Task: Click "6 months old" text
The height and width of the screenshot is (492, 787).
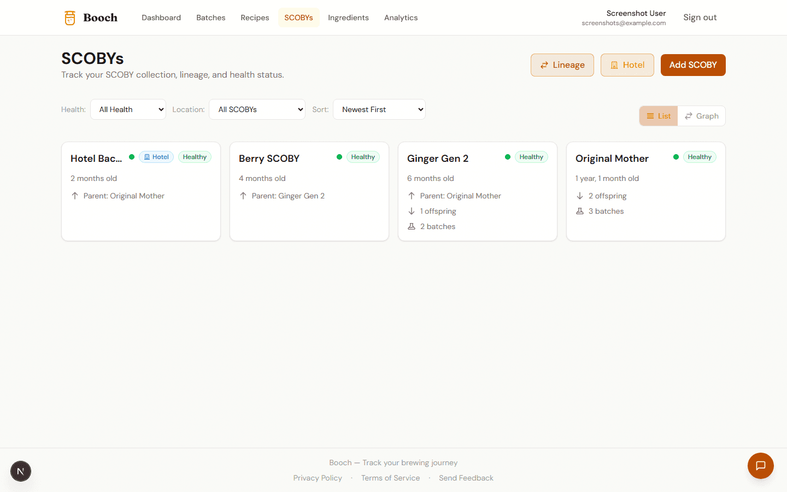Action: point(431,178)
